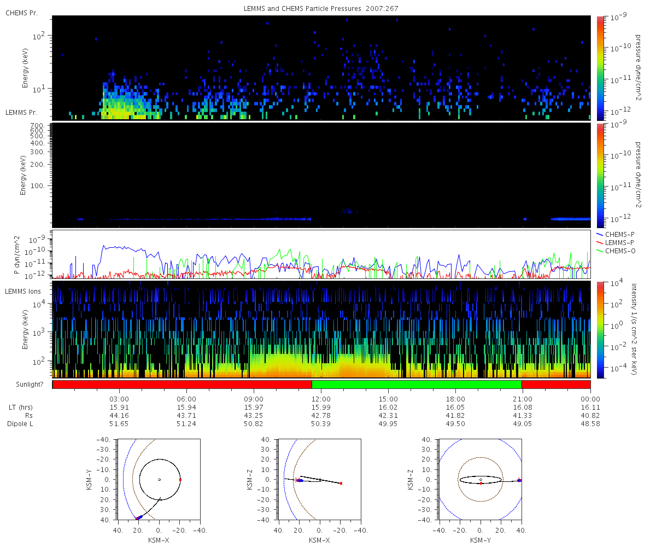Click the intensity colorbar beside LEMMS Ions panel
Image resolution: width=656 pixels, height=547 pixels.
600,329
